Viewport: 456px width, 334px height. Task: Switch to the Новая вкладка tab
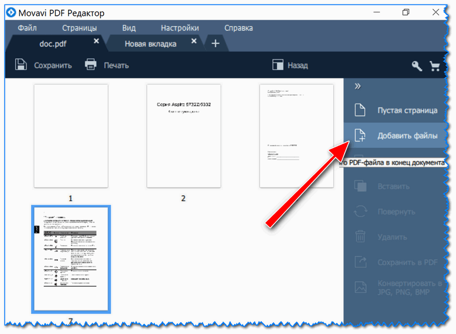pyautogui.click(x=151, y=44)
